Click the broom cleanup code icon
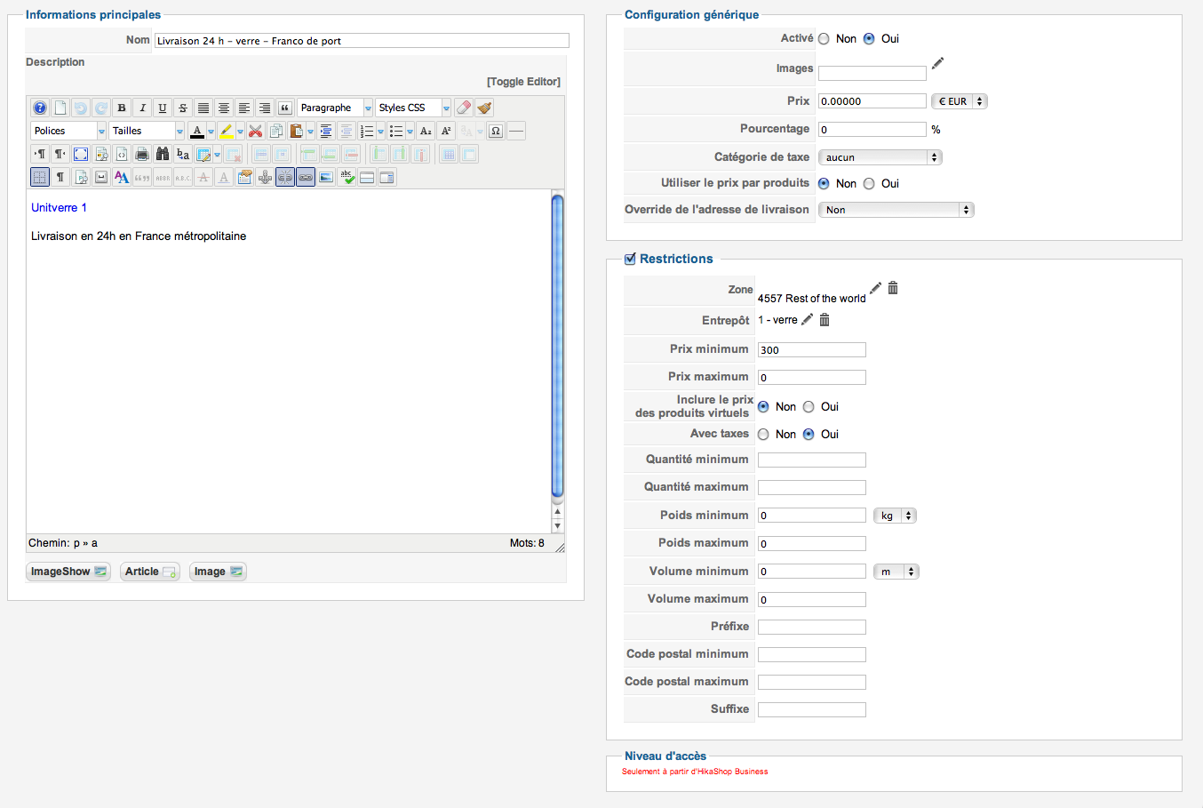This screenshot has width=1203, height=808. [x=484, y=108]
